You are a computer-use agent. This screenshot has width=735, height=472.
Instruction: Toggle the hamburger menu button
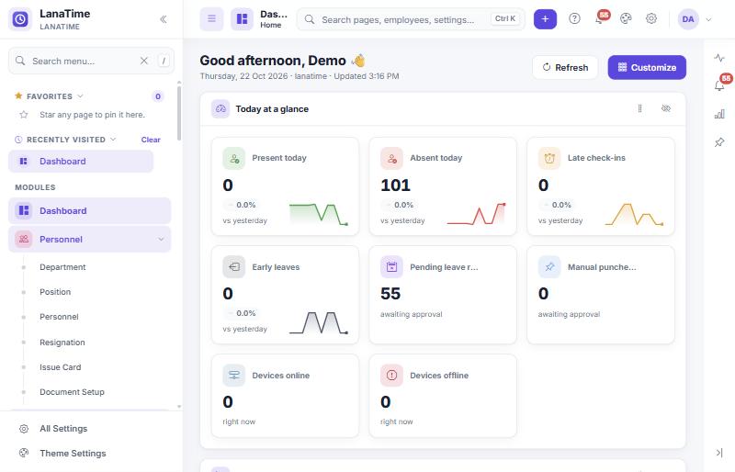click(212, 19)
